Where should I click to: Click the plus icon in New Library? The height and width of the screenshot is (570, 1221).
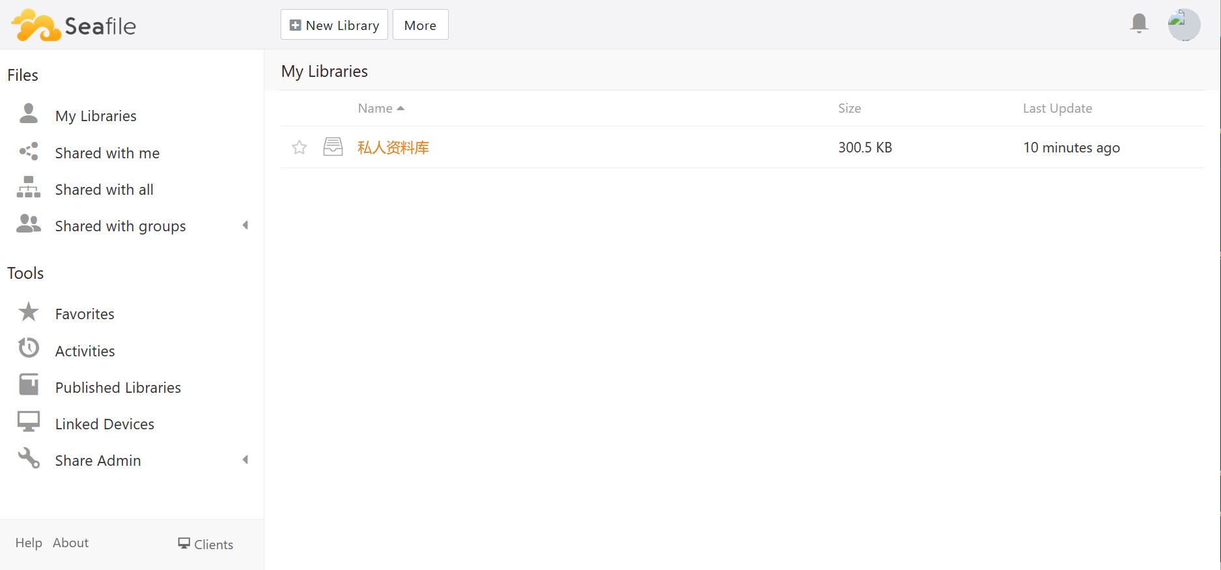pyautogui.click(x=295, y=25)
